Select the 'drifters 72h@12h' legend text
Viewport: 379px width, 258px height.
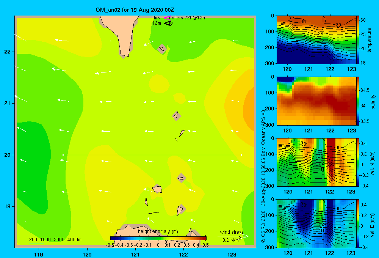[x=187, y=18]
